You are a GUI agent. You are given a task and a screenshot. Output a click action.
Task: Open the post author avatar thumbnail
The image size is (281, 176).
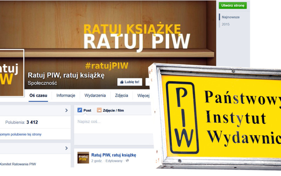point(83,158)
